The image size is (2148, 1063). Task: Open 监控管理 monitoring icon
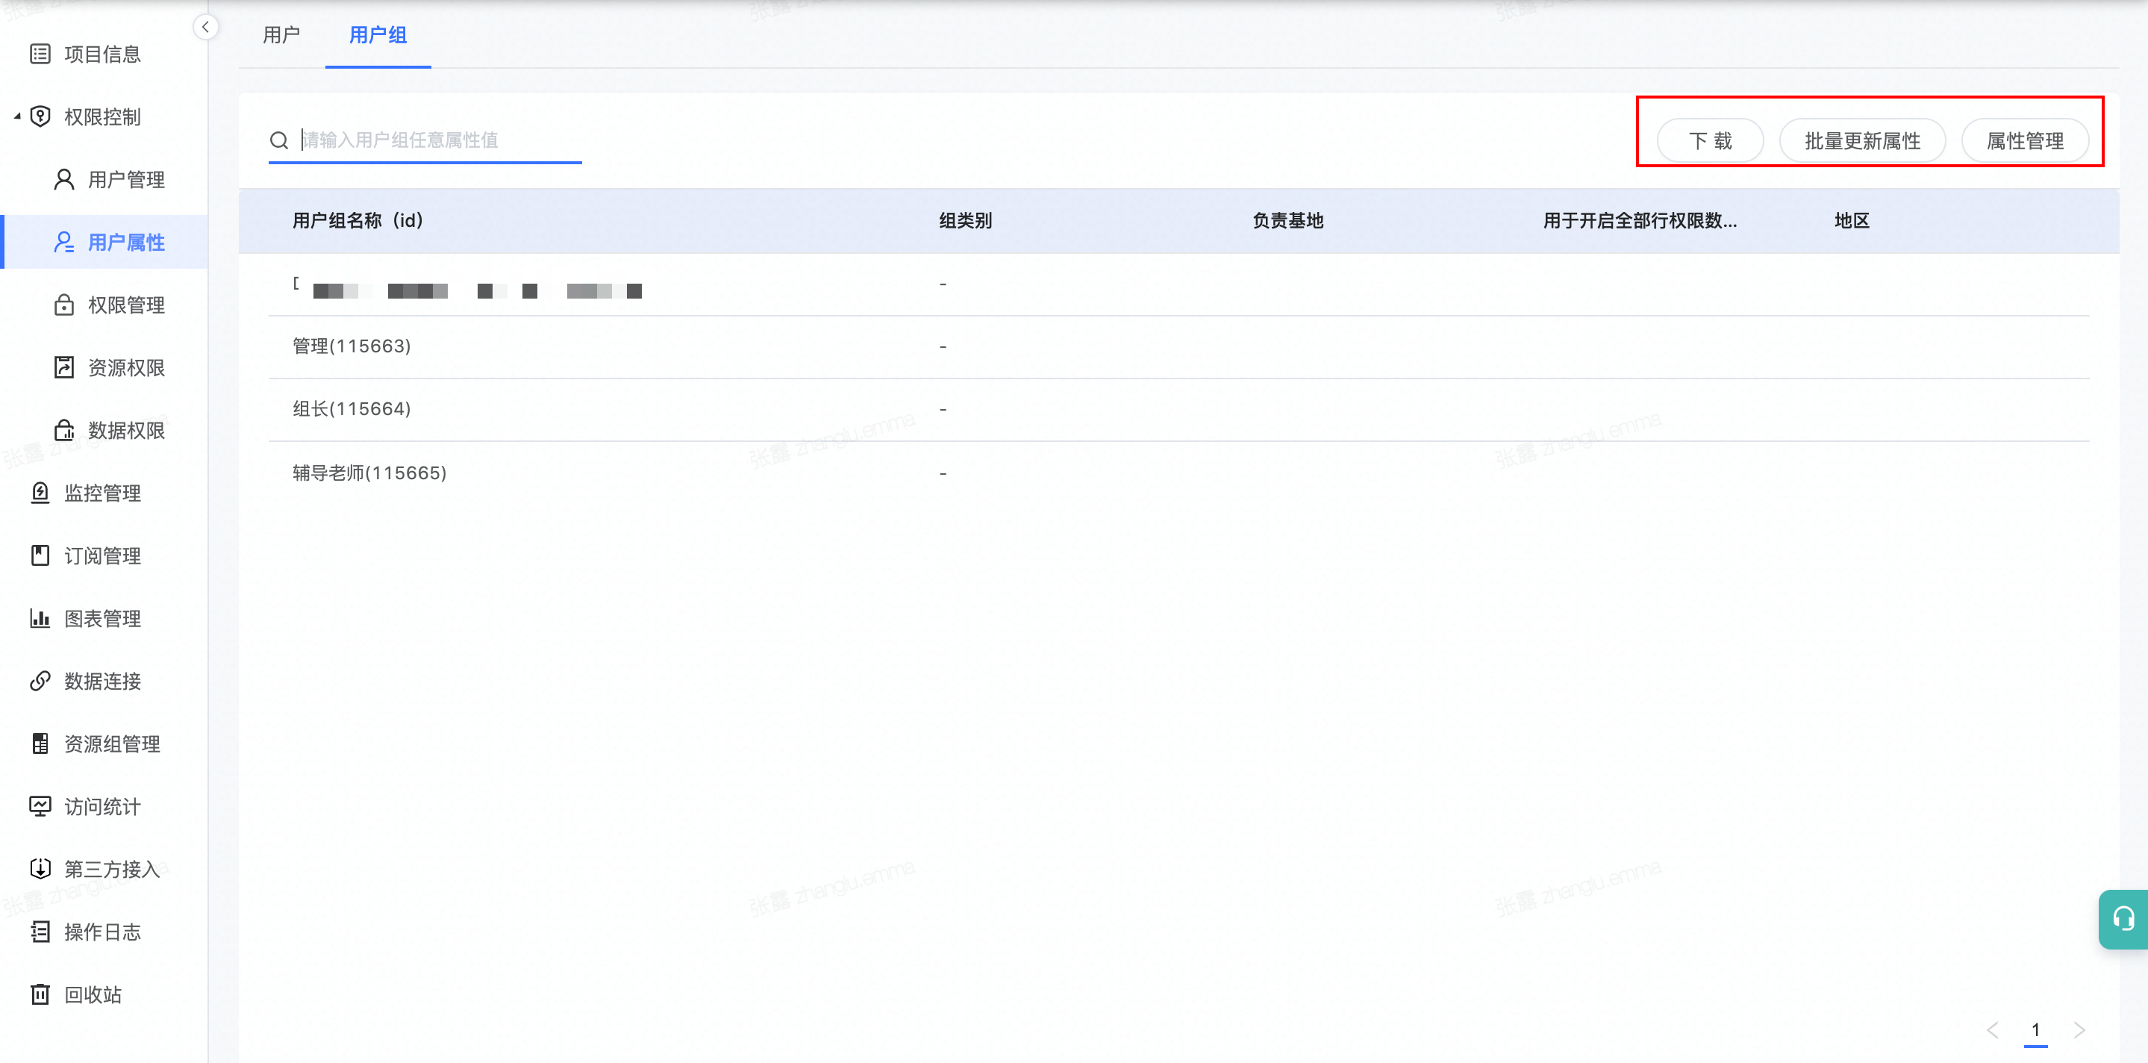(x=40, y=493)
